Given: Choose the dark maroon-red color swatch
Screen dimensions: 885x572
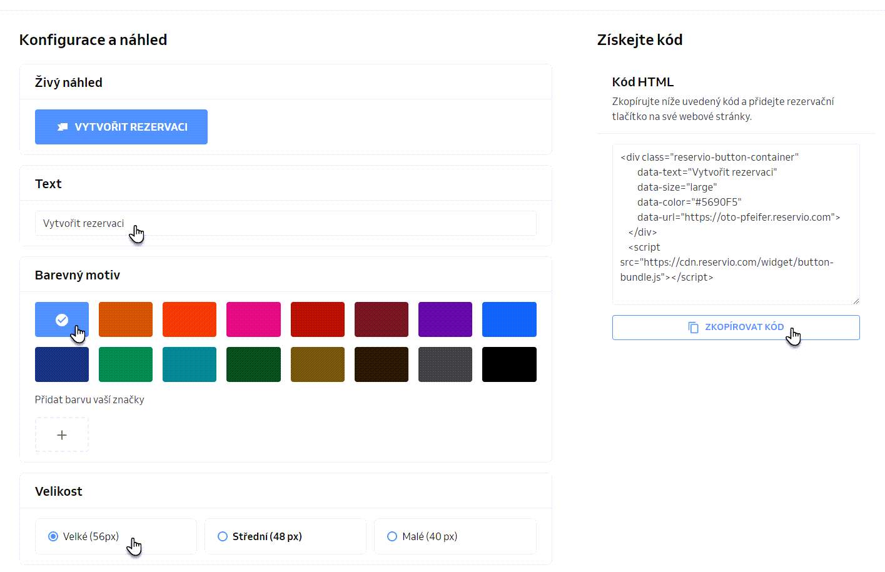Looking at the screenshot, I should (382, 319).
